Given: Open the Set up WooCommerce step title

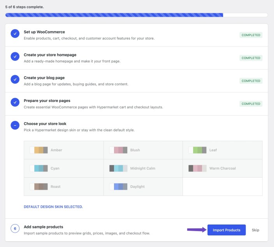Looking at the screenshot, I should [x=44, y=32].
